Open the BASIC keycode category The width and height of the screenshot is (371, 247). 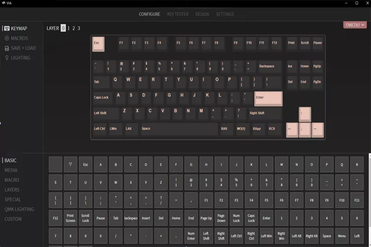pyautogui.click(x=11, y=160)
